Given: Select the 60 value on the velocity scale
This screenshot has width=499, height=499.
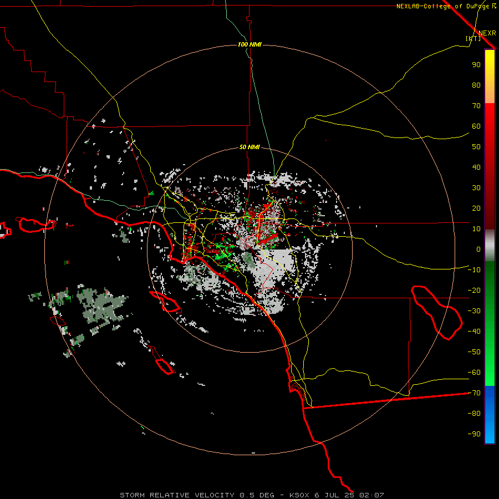Looking at the screenshot, I should pyautogui.click(x=476, y=126).
